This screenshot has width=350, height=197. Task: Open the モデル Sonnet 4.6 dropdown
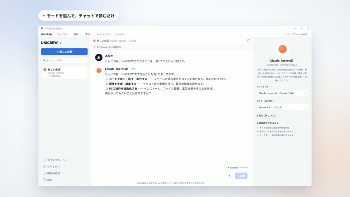pos(282,107)
